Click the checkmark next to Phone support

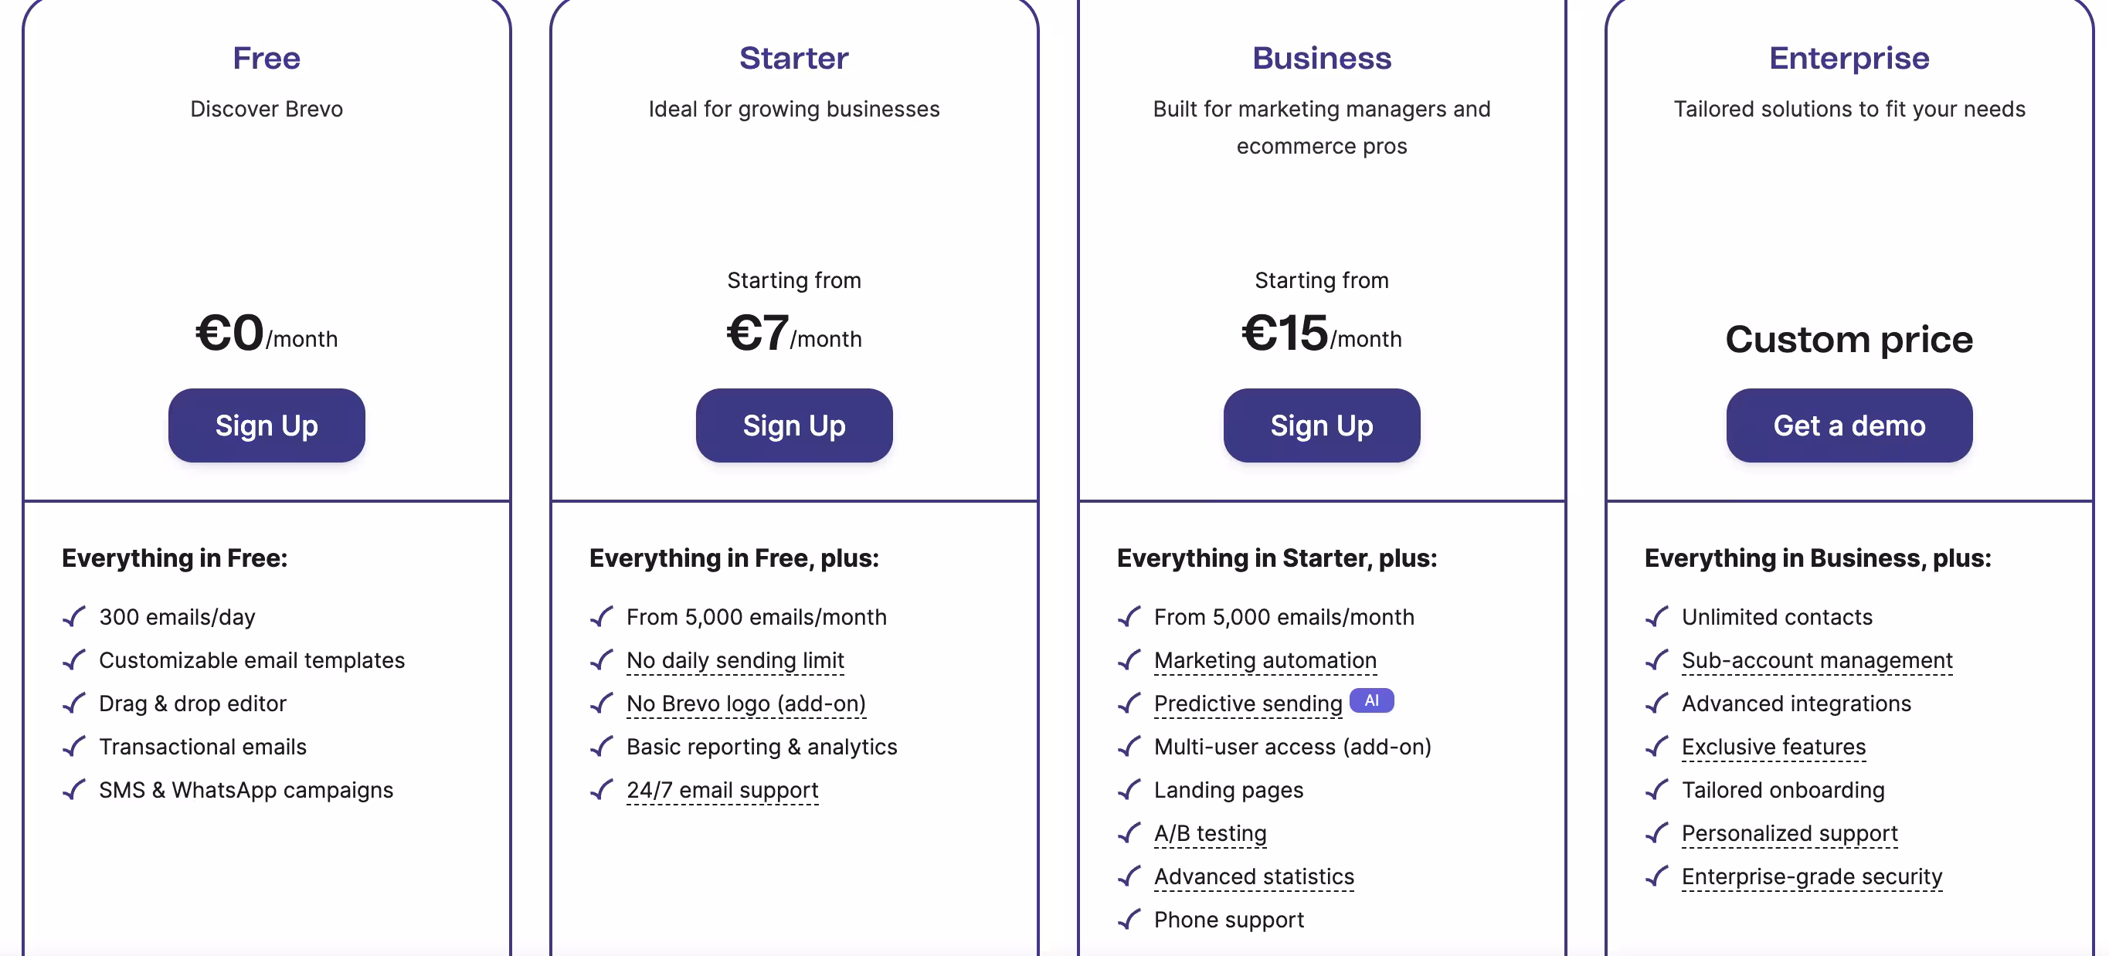1129,920
